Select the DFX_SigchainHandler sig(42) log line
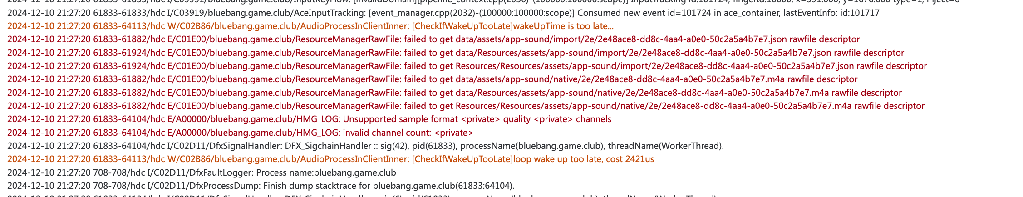The height and width of the screenshot is (197, 1023). pos(365,146)
